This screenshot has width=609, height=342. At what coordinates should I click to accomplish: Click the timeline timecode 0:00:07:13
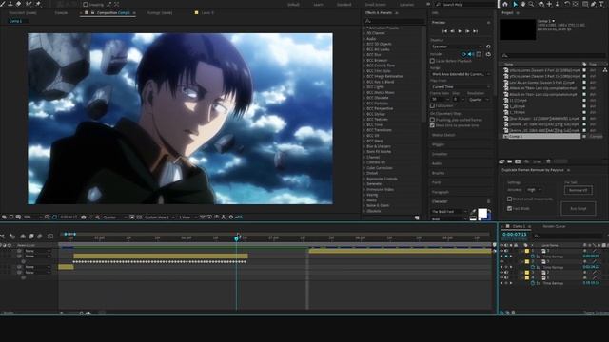point(514,235)
